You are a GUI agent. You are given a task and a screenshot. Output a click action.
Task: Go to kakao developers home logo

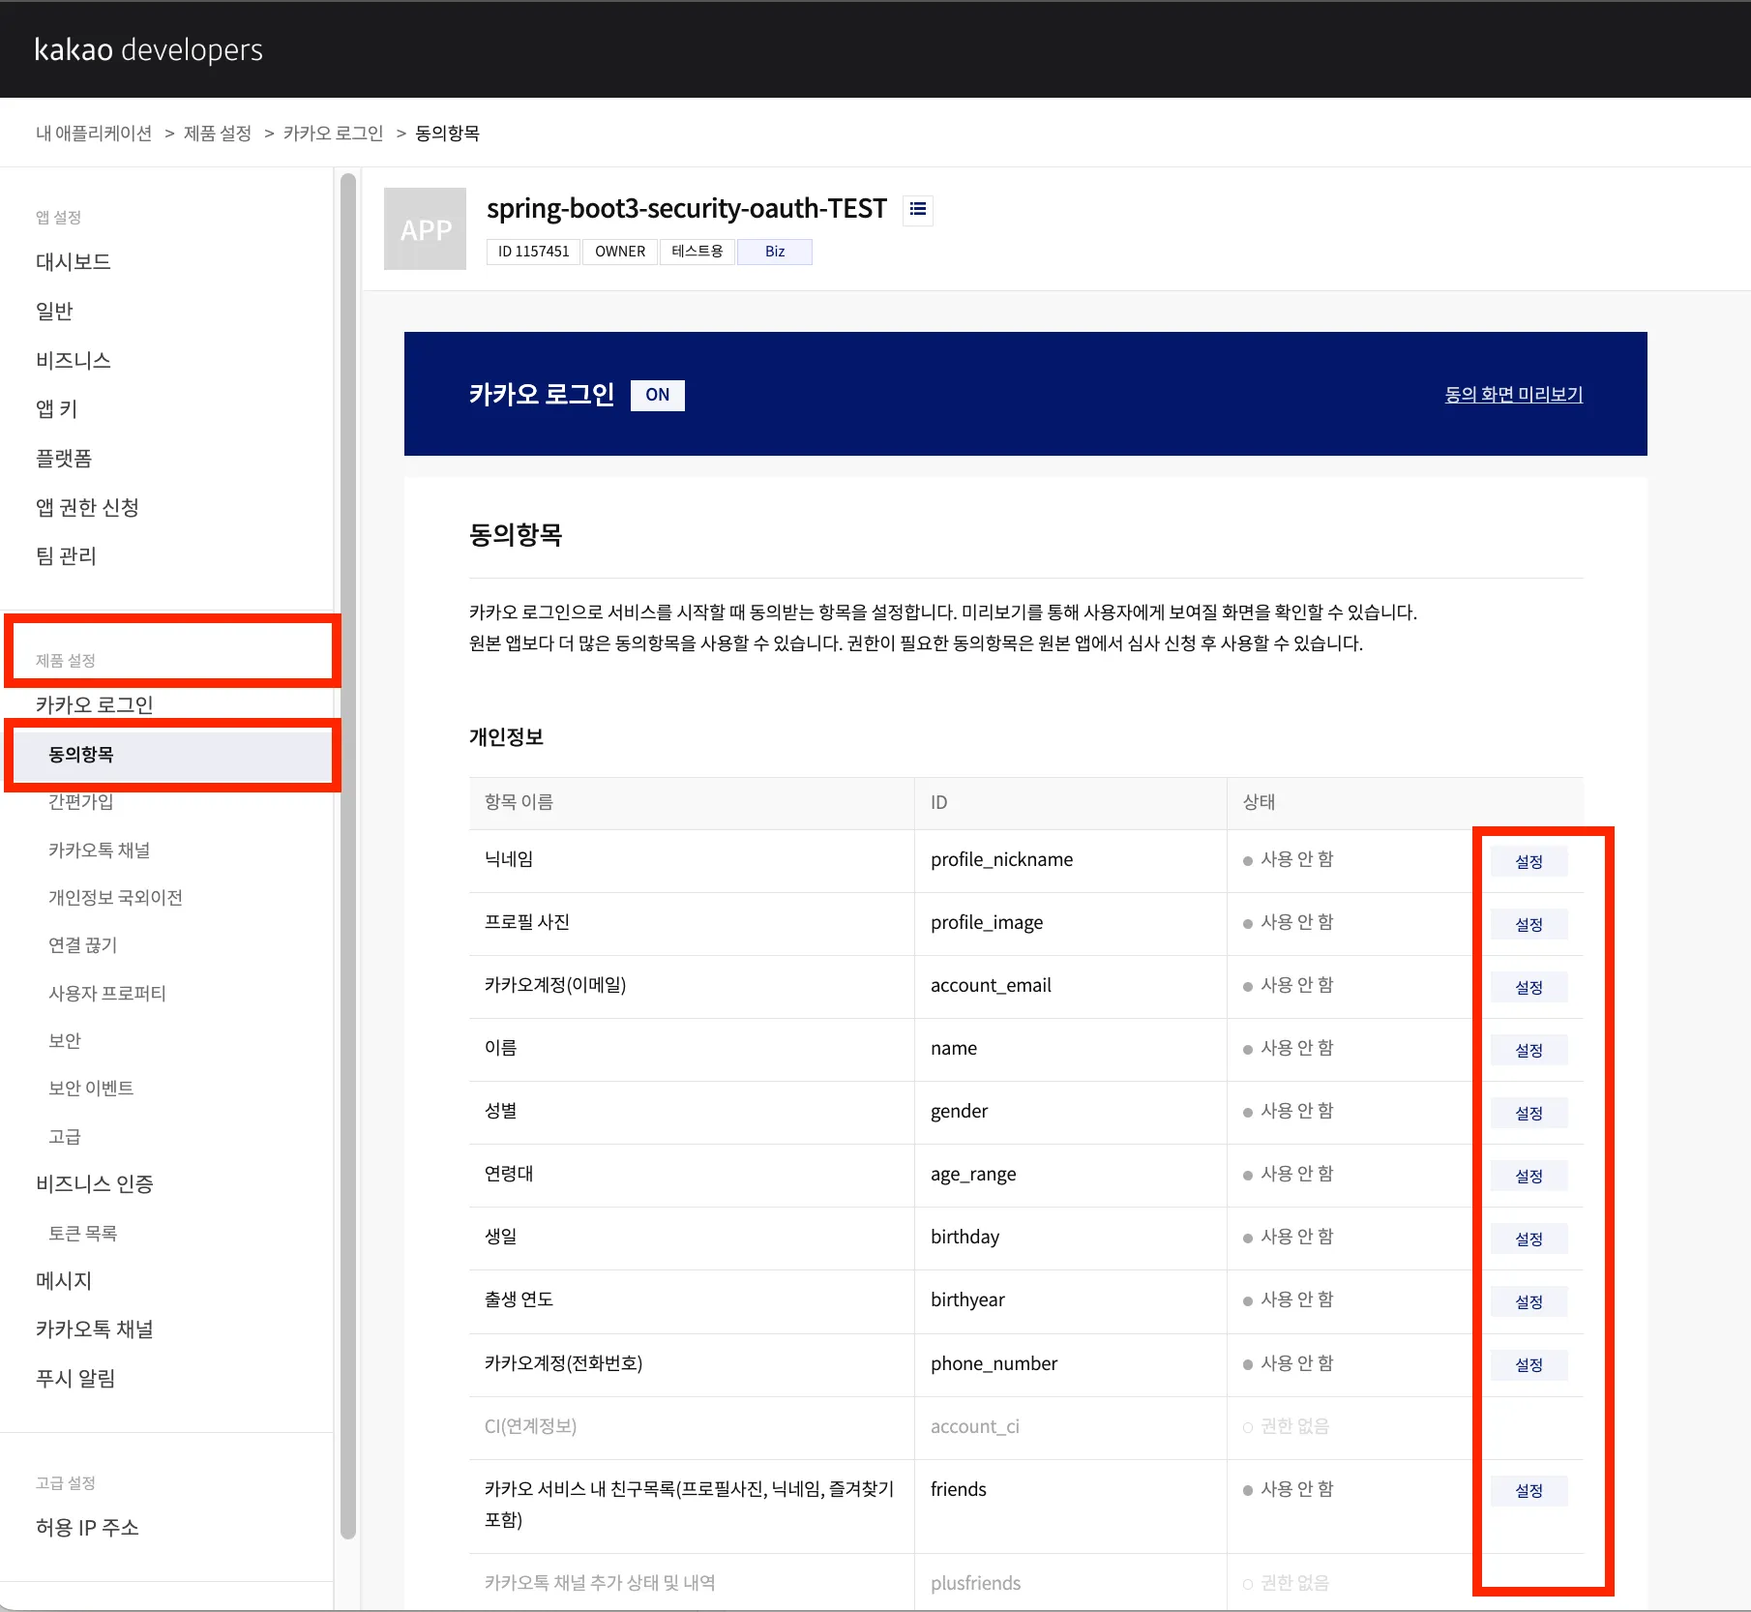[x=148, y=49]
